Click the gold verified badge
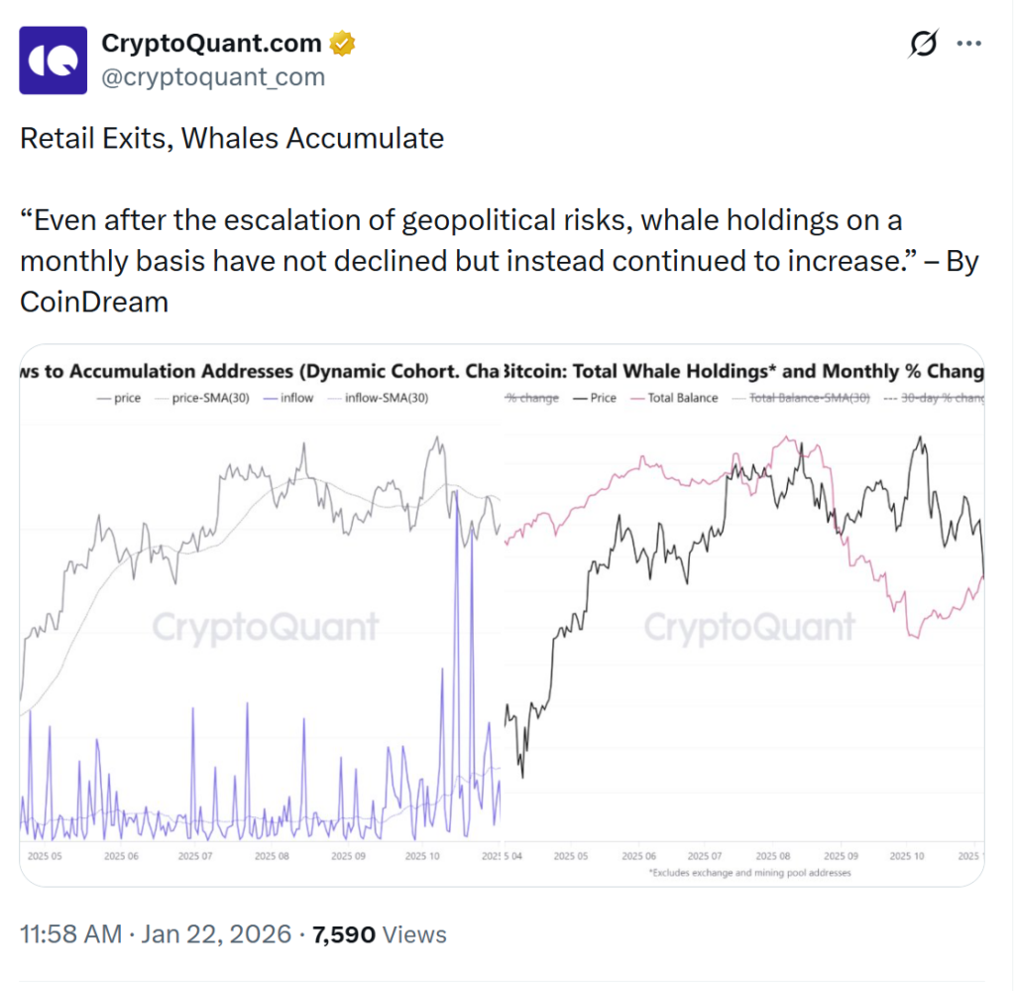 pos(344,45)
